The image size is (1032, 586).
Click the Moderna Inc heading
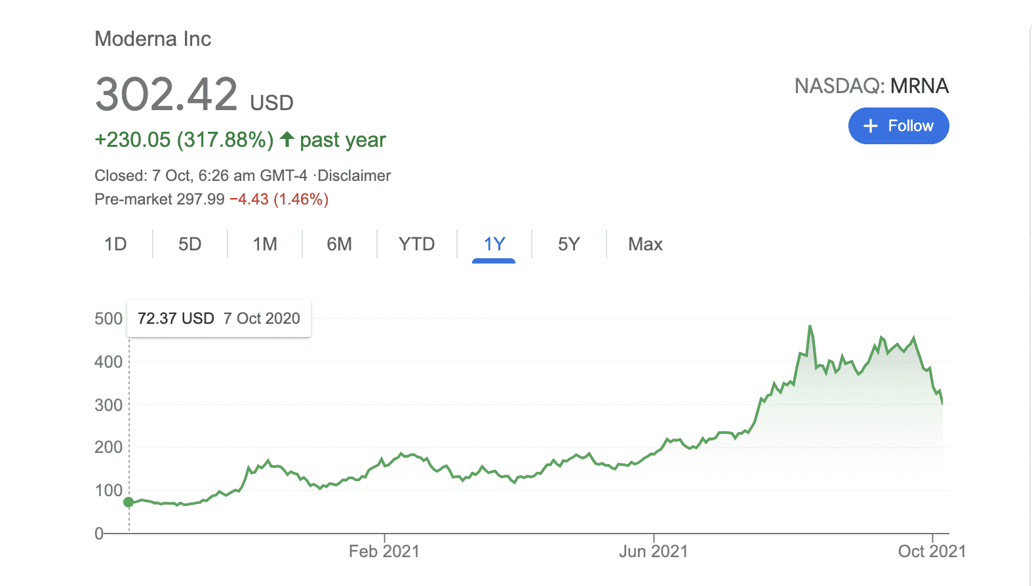pos(153,39)
